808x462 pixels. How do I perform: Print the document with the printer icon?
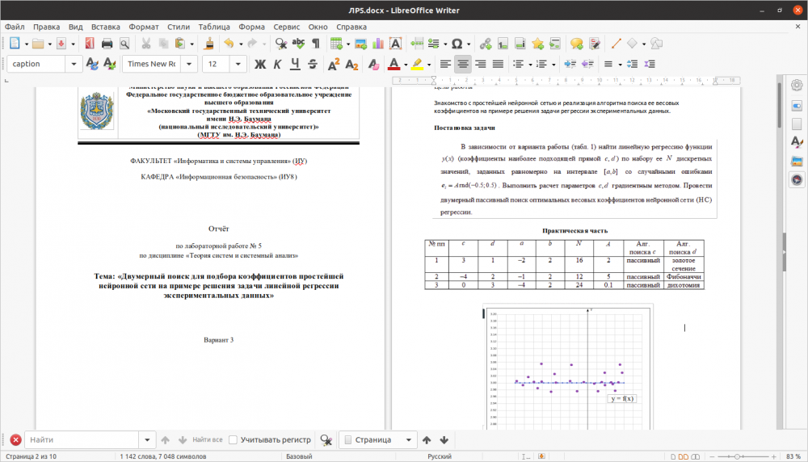pyautogui.click(x=107, y=44)
